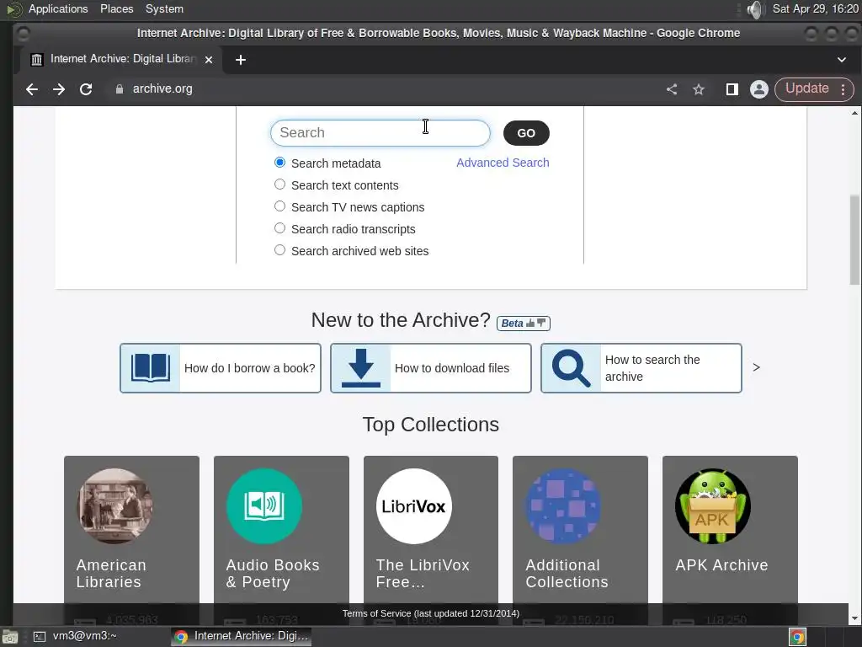Click the magnifying glass icon on the search card
The width and height of the screenshot is (862, 647).
coord(572,367)
